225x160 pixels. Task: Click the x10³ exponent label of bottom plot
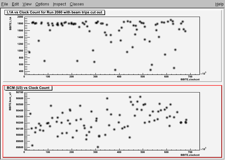203,149
